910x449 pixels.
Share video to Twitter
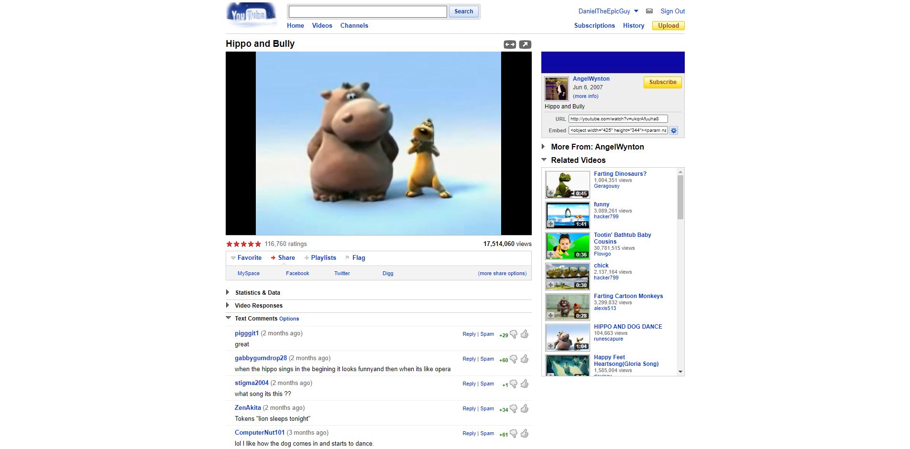click(342, 273)
